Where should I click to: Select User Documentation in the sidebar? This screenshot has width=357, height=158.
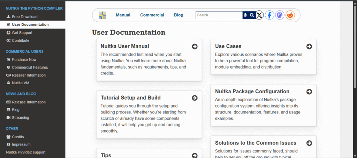click(30, 25)
